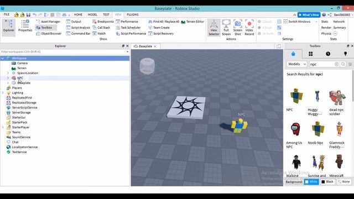The height and width of the screenshot is (199, 354).
Task: Open the Performance window
Action: coord(127,22)
